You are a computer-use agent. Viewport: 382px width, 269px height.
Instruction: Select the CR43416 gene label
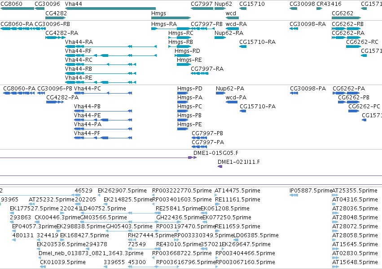[x=329, y=4]
